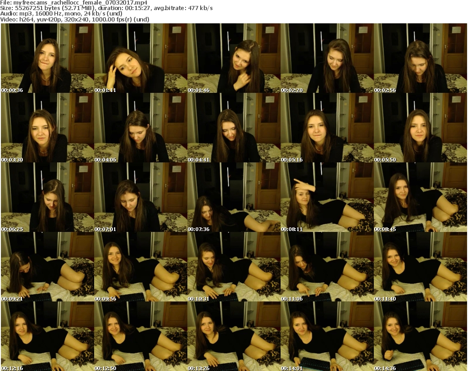Open the frame stamped 00:03:30
The width and height of the screenshot is (468, 371).
pos(48,128)
